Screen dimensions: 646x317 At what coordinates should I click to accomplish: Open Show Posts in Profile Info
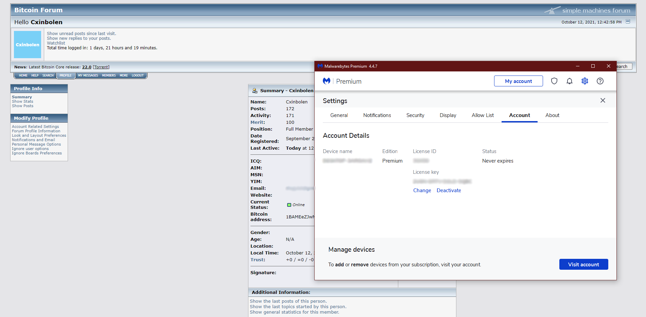22,106
